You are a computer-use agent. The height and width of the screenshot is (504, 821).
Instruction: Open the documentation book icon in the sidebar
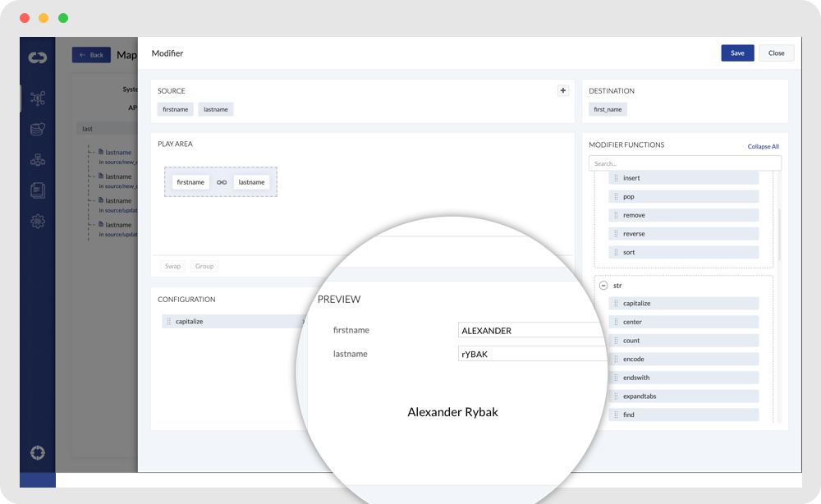click(x=37, y=190)
